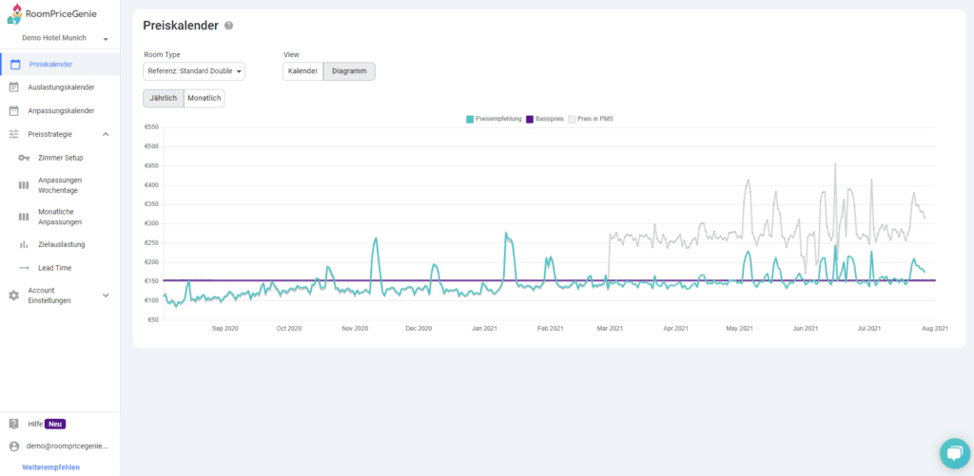Image resolution: width=974 pixels, height=476 pixels.
Task: Click the Preiskalender calendar icon in sidebar
Action: [x=14, y=64]
